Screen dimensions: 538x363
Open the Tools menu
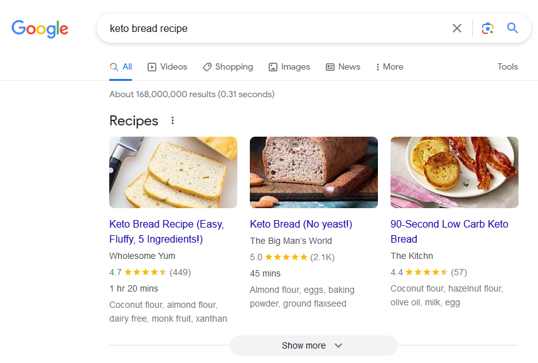[507, 66]
